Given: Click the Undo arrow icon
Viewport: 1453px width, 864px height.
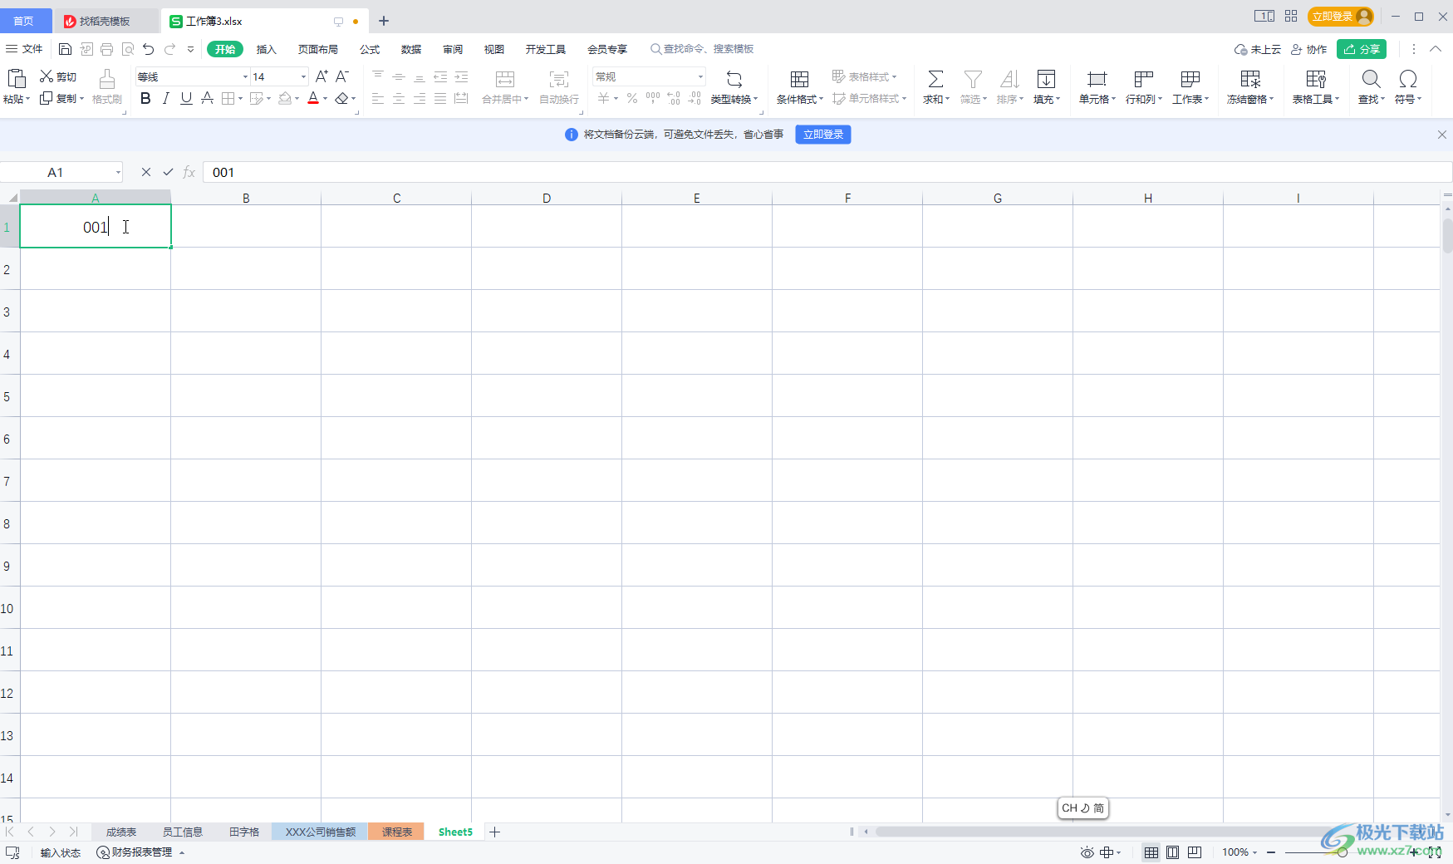Looking at the screenshot, I should [148, 49].
